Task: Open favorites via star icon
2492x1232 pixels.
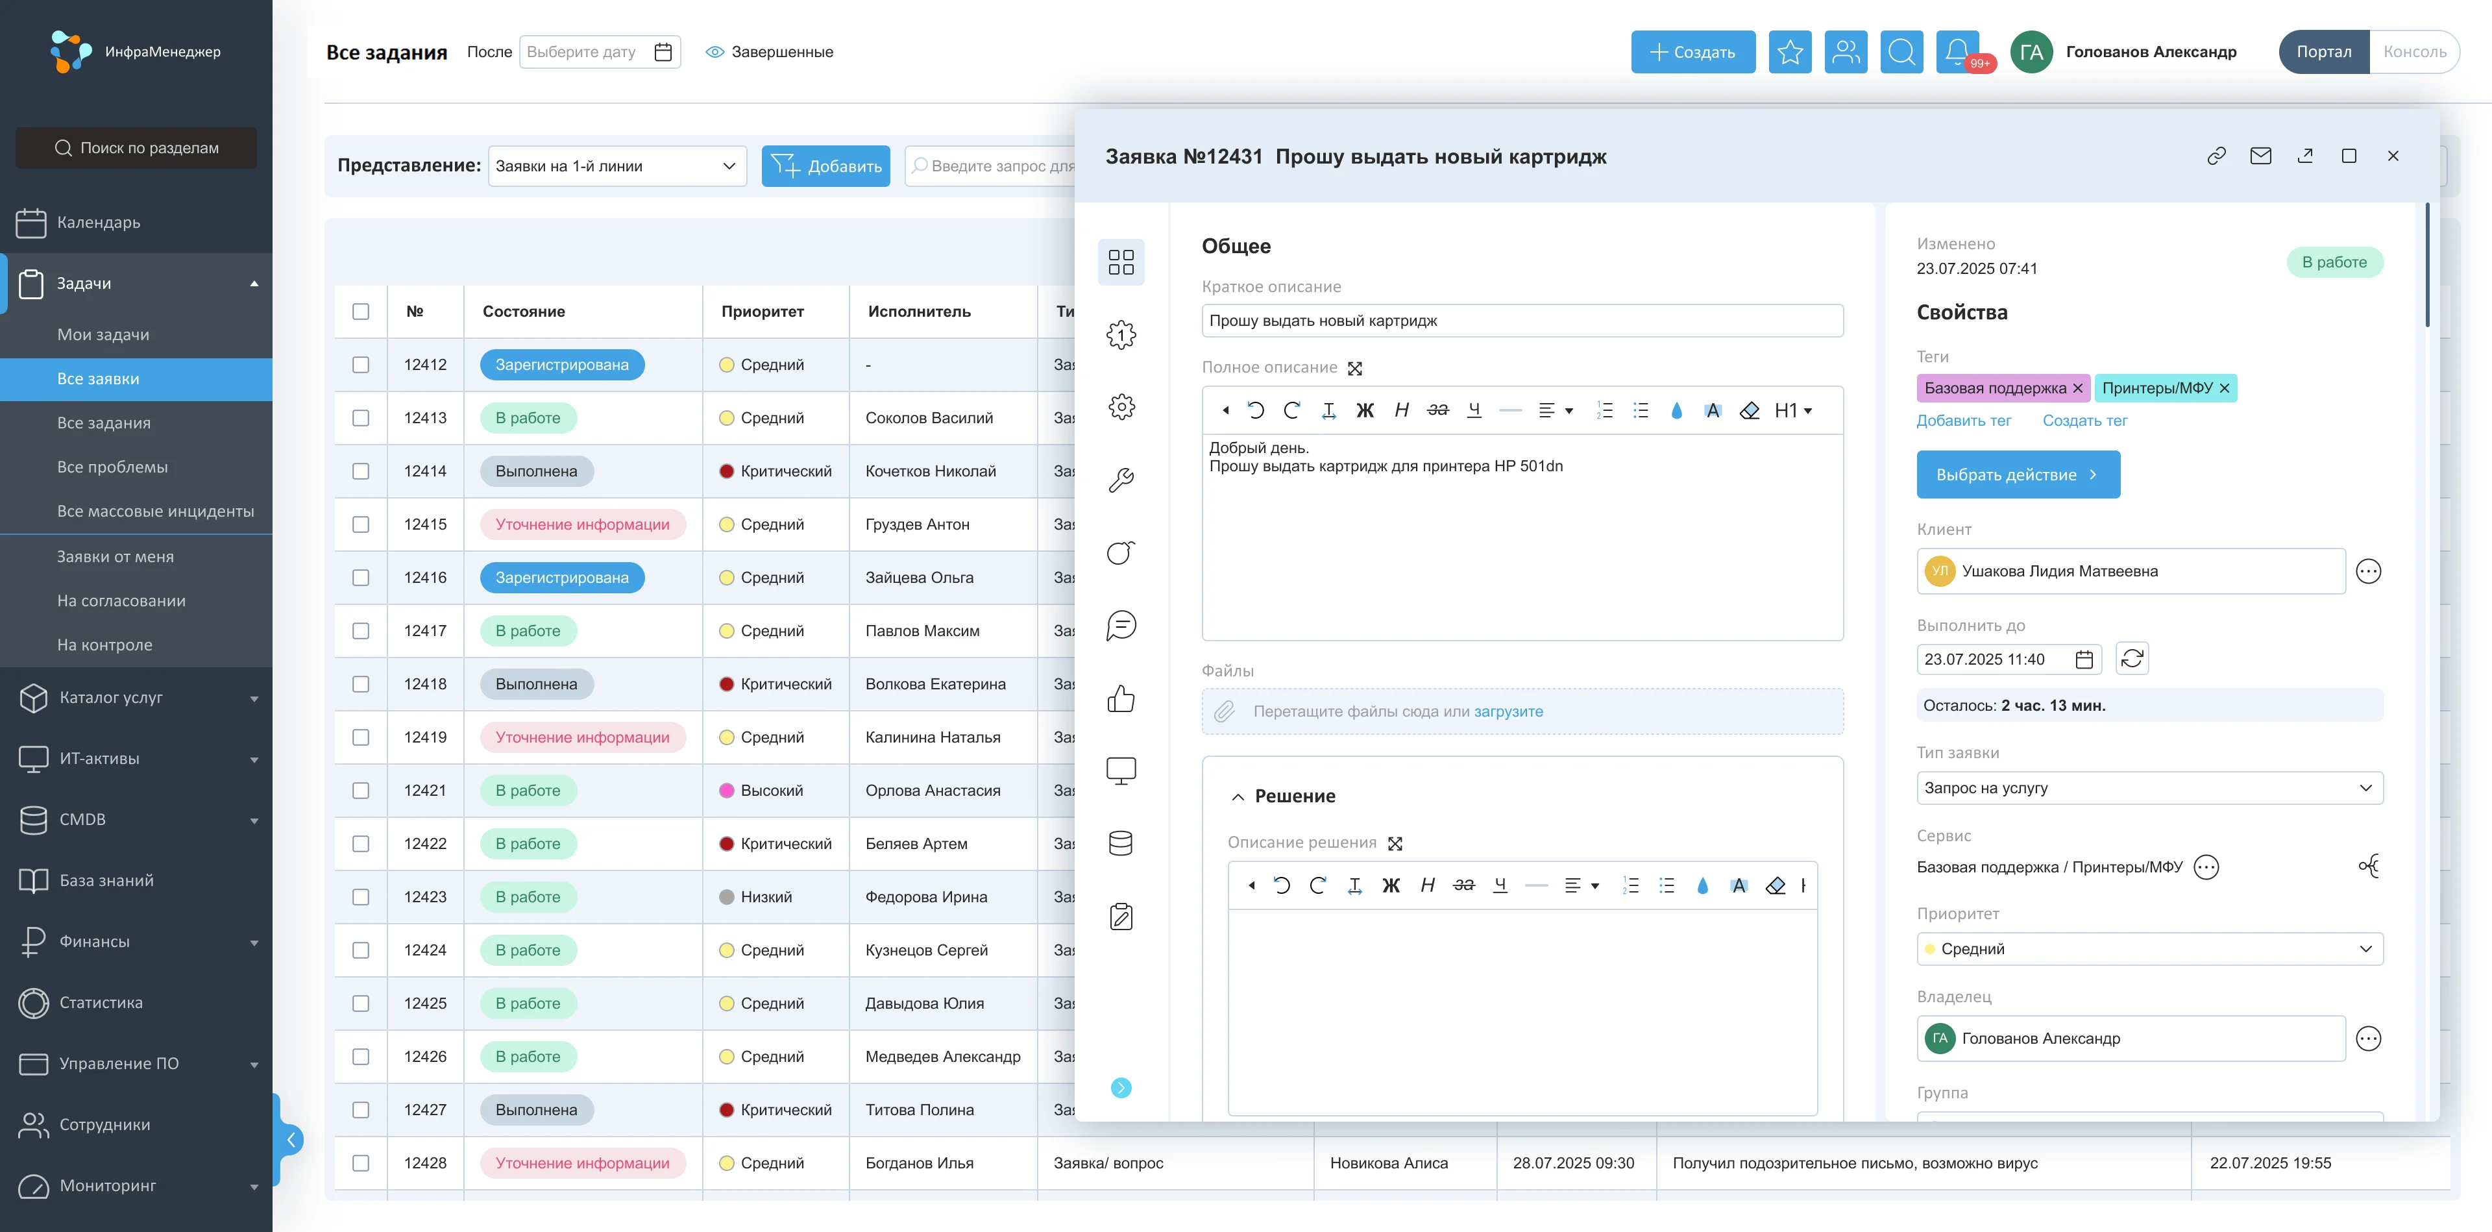Action: pyautogui.click(x=1790, y=51)
